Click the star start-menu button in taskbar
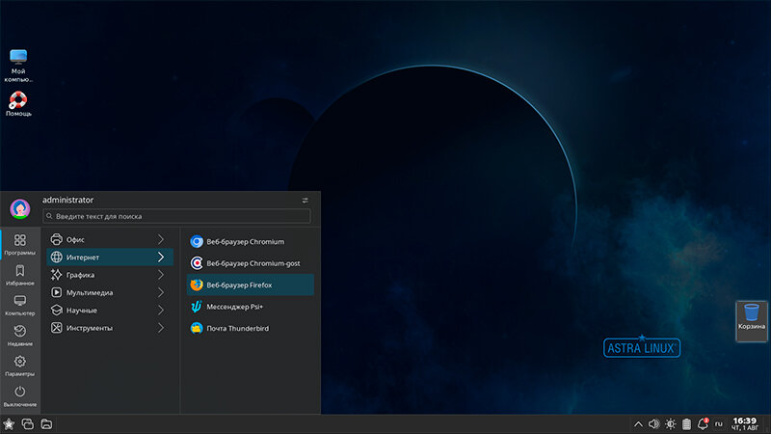The height and width of the screenshot is (434, 771). [x=9, y=423]
